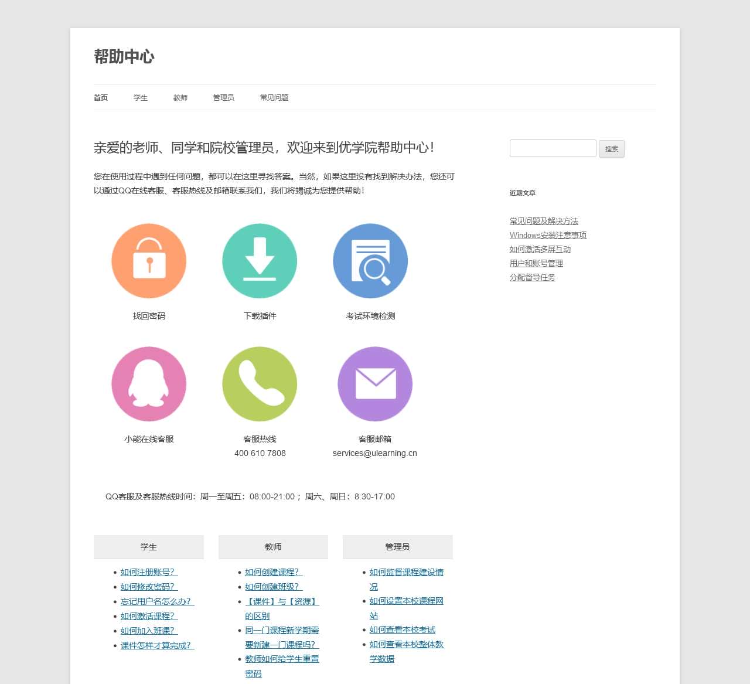Screen dimensions: 750x684
Task: Click the QQ penguin icon for 小能在线客服
Action: pos(149,384)
